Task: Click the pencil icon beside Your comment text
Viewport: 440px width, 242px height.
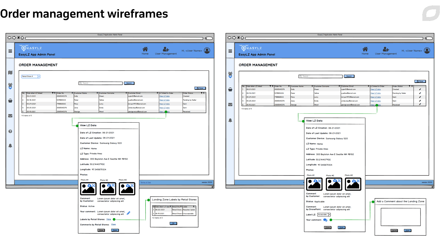Action: point(128,213)
